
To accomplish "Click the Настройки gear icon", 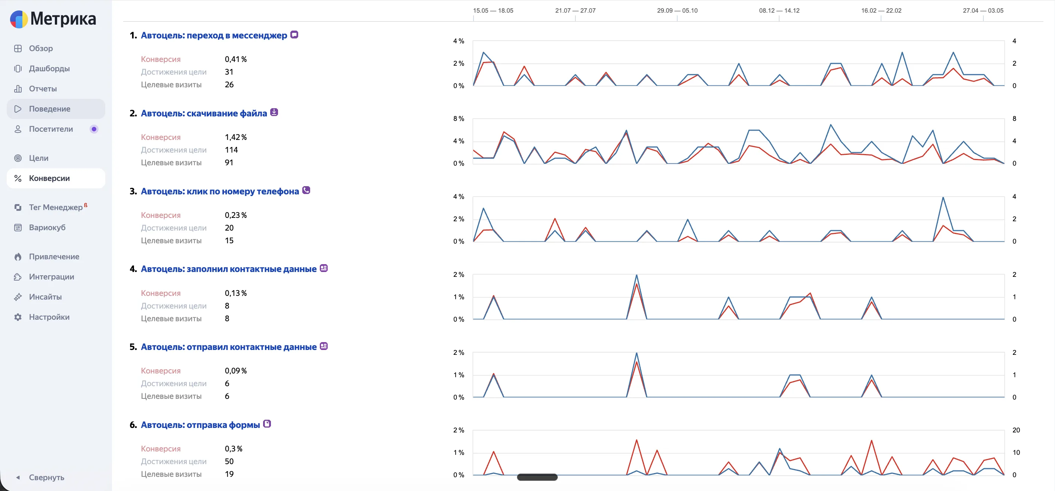I will pos(18,317).
